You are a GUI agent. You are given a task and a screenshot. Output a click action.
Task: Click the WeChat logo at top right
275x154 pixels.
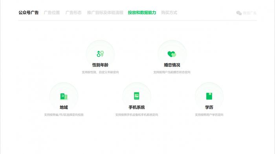point(239,13)
